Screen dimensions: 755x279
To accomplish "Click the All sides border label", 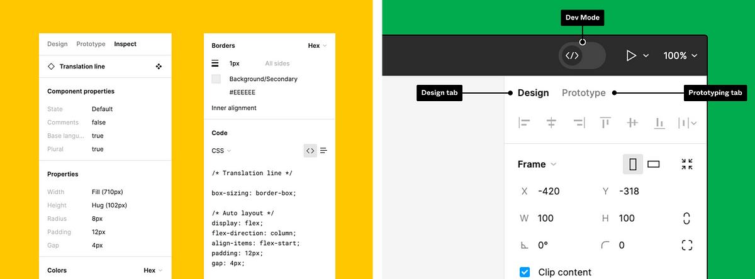I will click(x=277, y=63).
